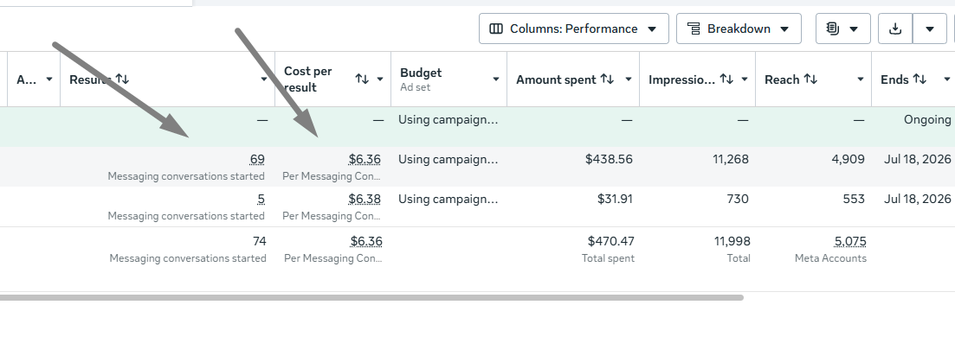
Task: Expand the export options arrow
Action: (x=930, y=29)
